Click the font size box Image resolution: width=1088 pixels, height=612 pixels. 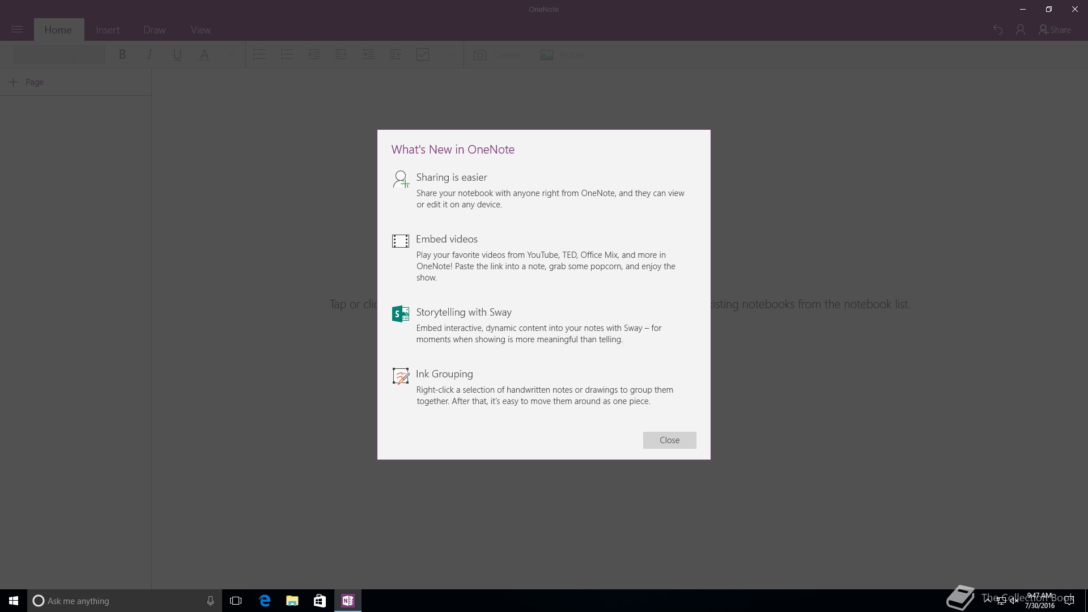tap(90, 55)
